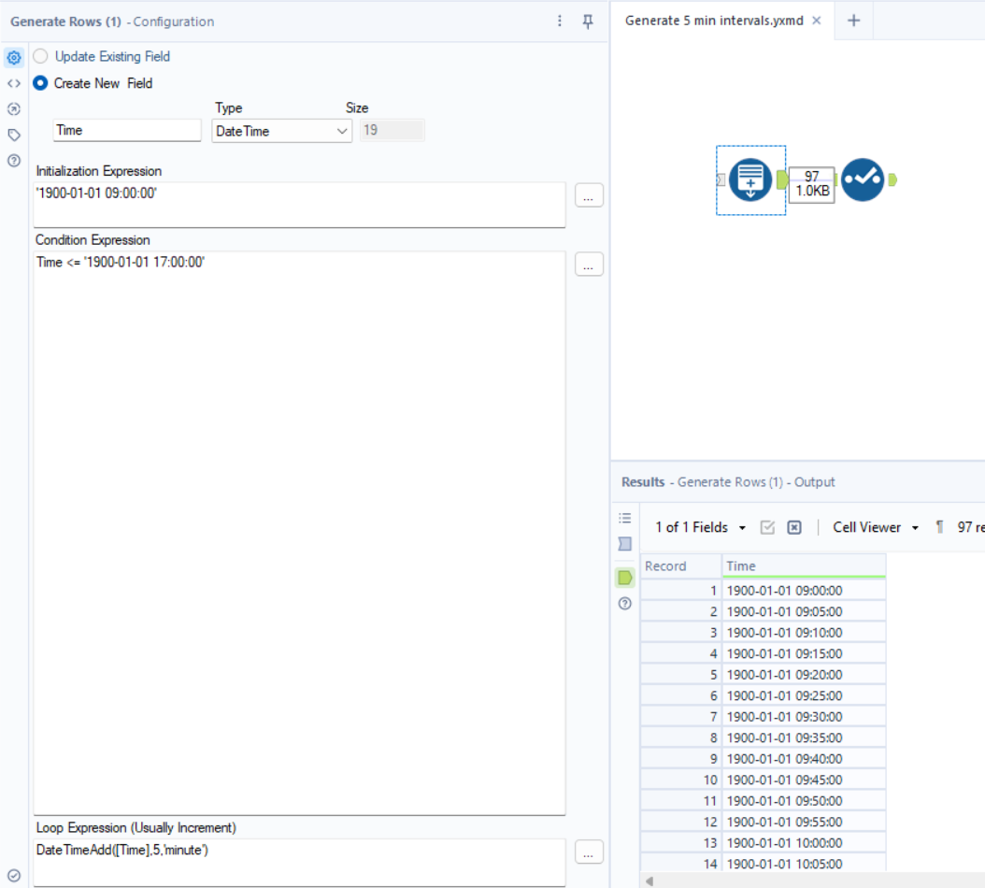The image size is (985, 888).
Task: Pin the Configuration panel
Action: (587, 21)
